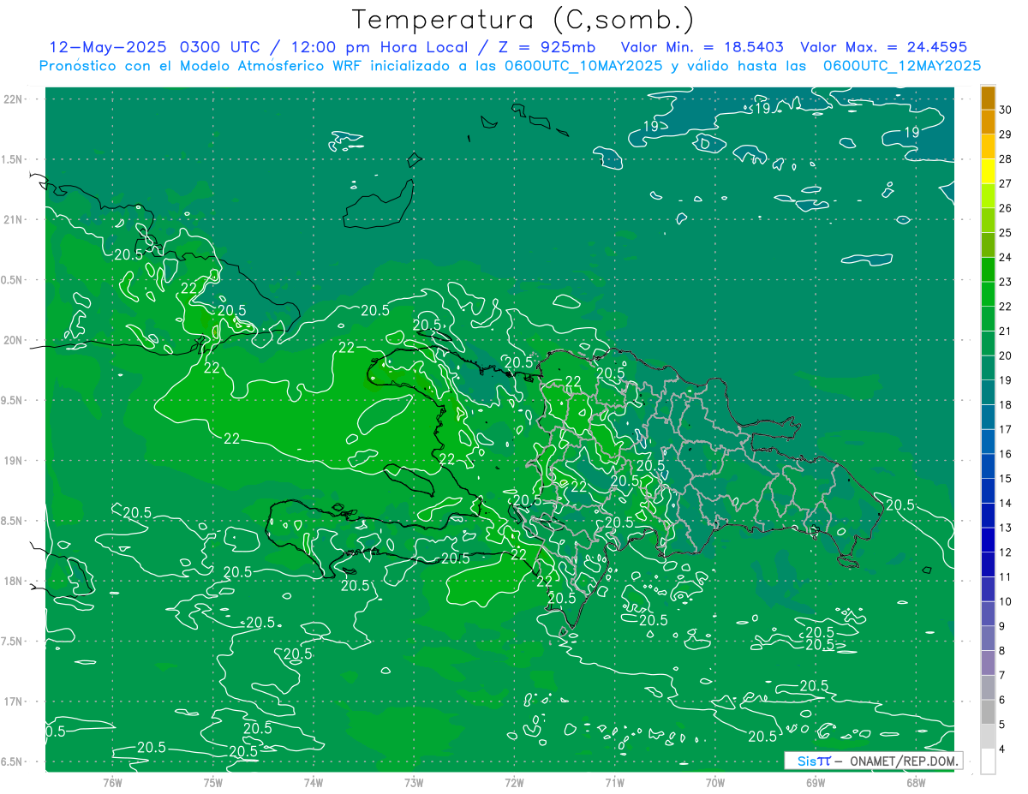Click the 22N latitude axis label

(x=15, y=99)
